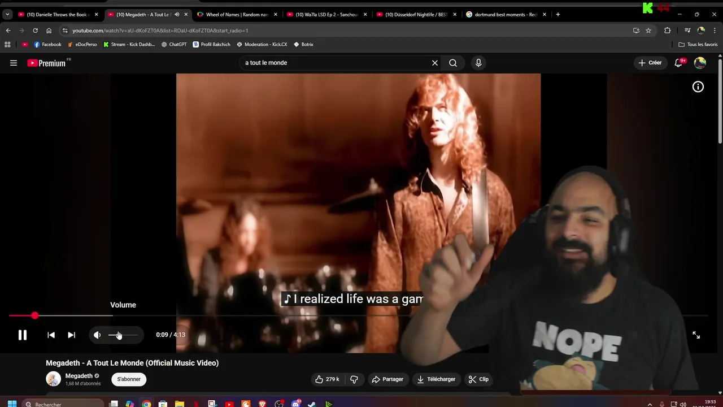Viewport: 723px width, 407px height.
Task: Toggle tab audio mute on Megadeth tab
Action: (177, 15)
